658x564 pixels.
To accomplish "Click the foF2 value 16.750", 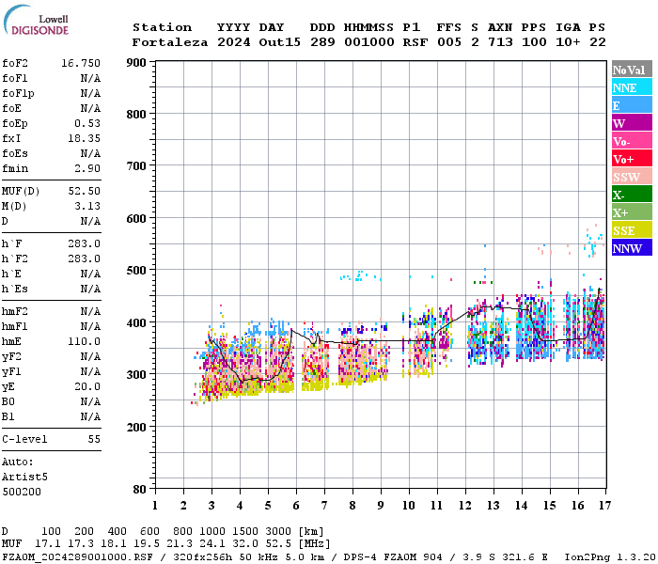I will click(81, 63).
